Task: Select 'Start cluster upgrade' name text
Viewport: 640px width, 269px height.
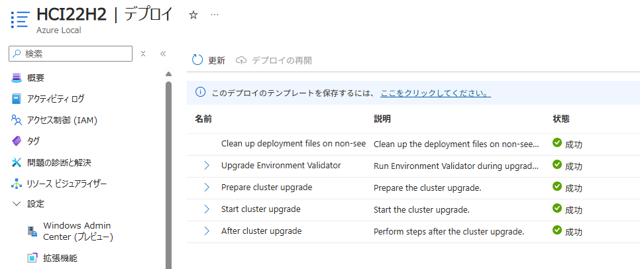Action: (261, 209)
